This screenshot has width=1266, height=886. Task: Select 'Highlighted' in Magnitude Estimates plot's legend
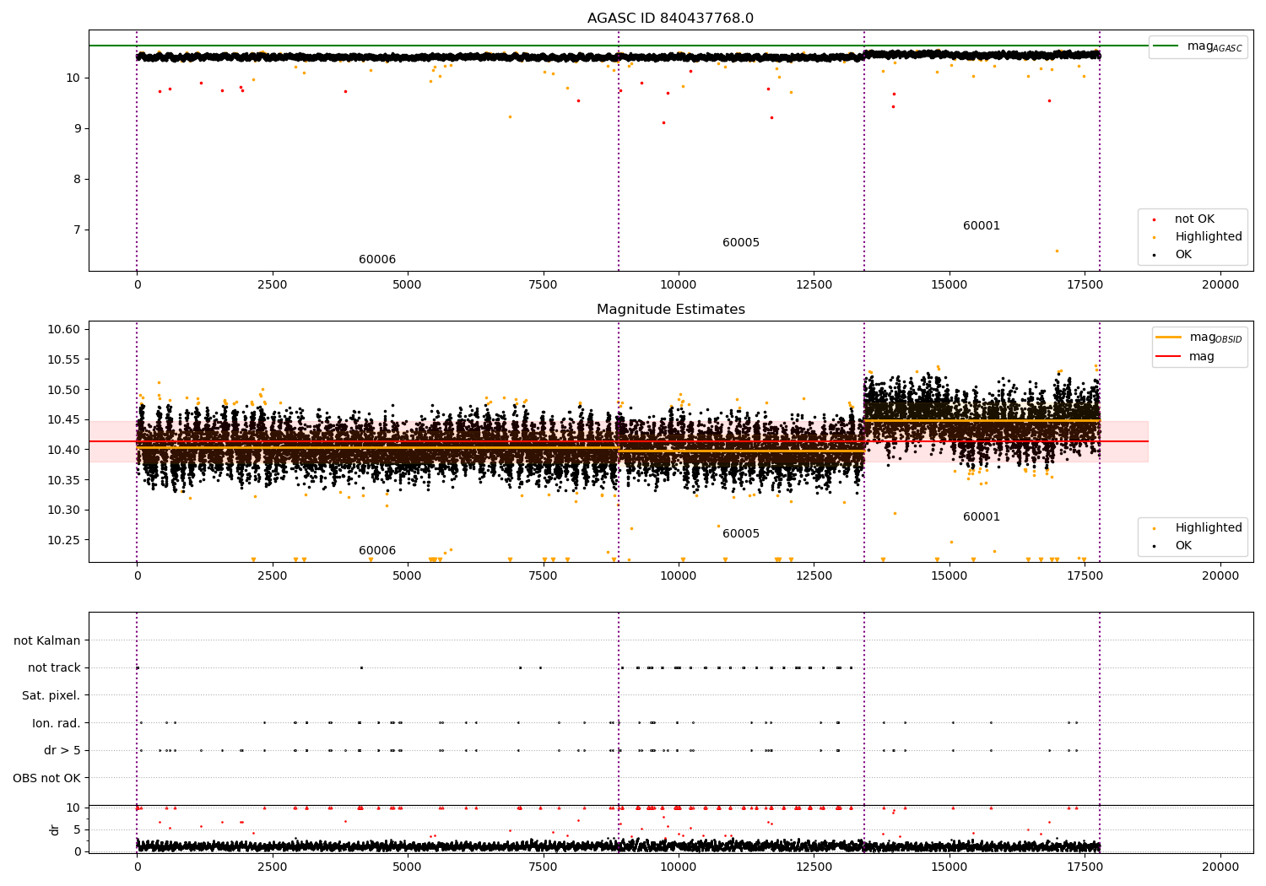point(1208,528)
